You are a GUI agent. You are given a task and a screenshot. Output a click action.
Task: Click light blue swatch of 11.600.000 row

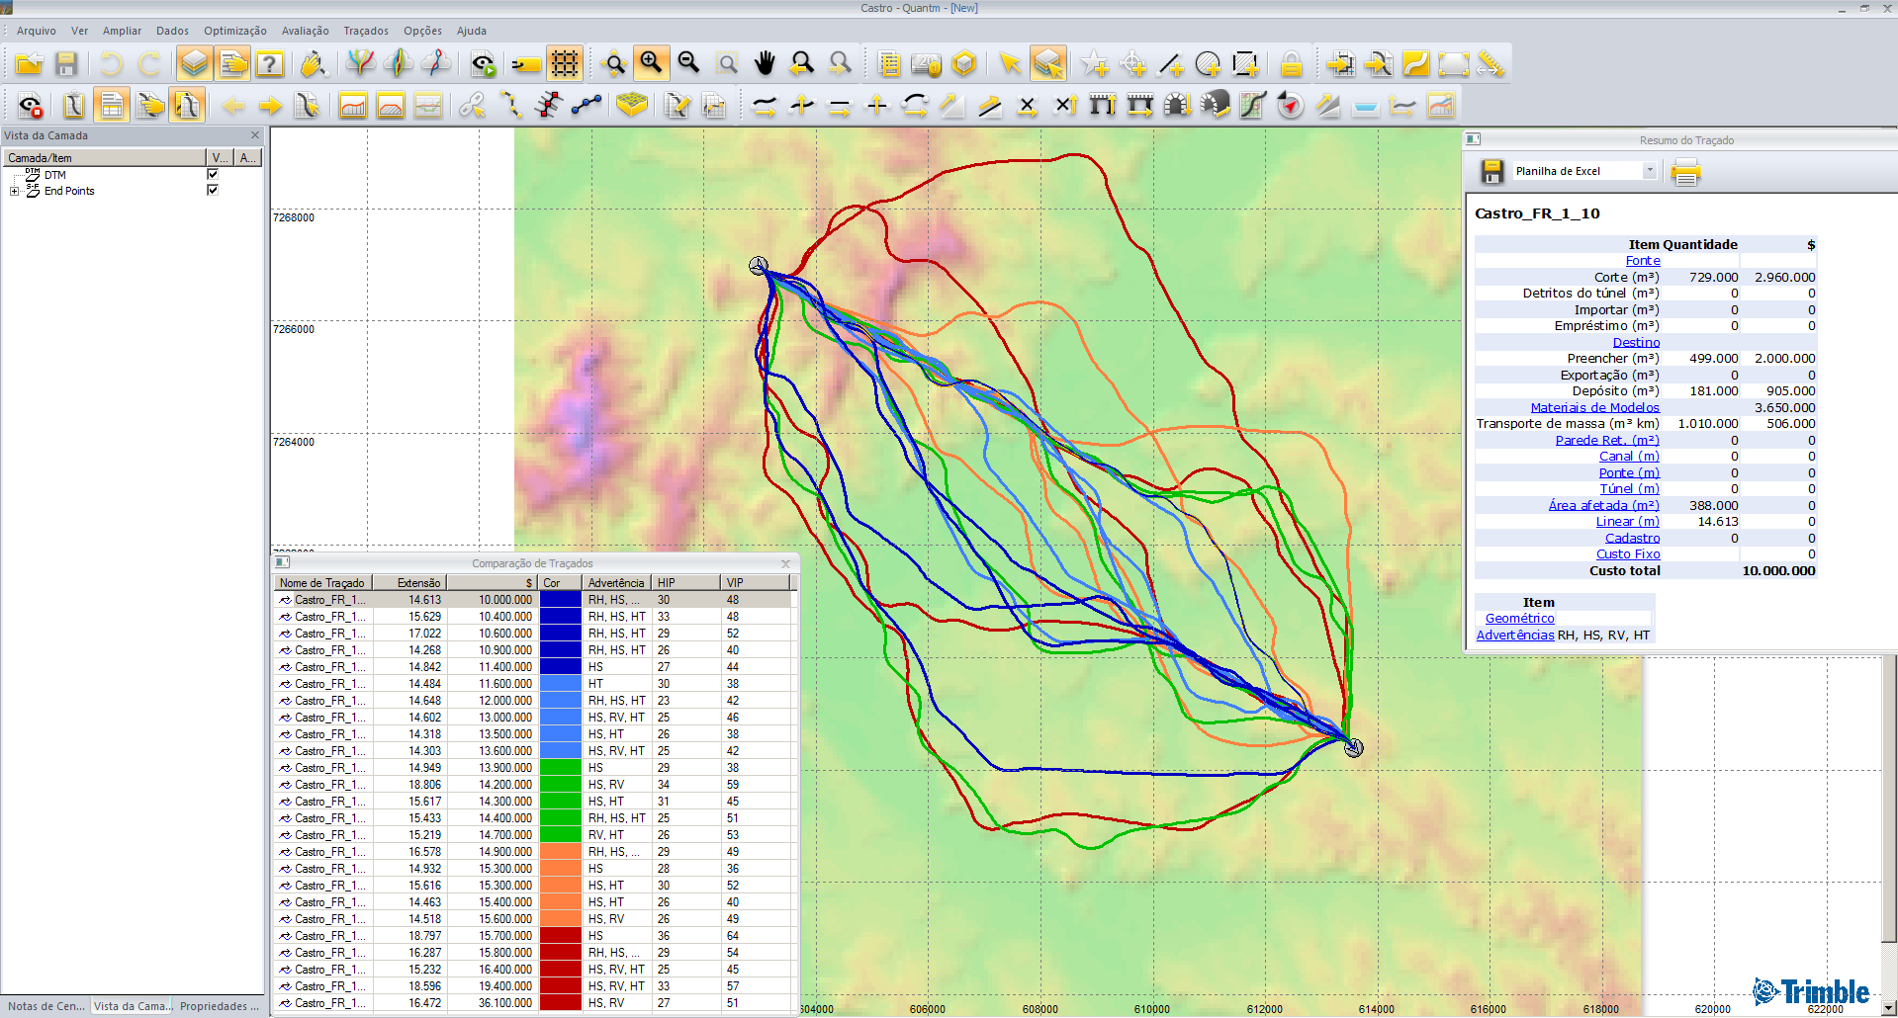[x=560, y=684]
